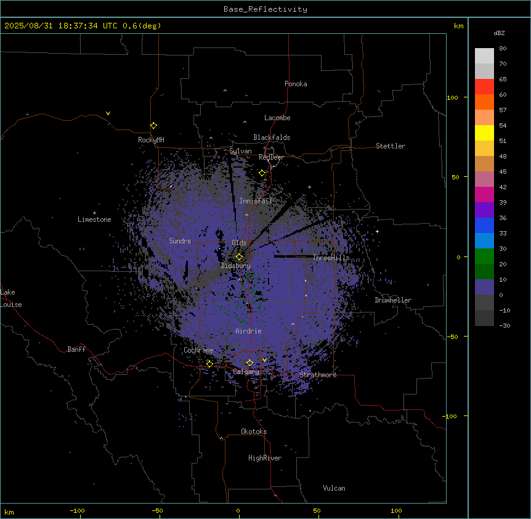Pick the bright yellow 54 dBZ legend swatch
This screenshot has height=519, width=531.
tap(484, 133)
